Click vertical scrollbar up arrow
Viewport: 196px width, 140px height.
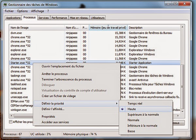182,27
